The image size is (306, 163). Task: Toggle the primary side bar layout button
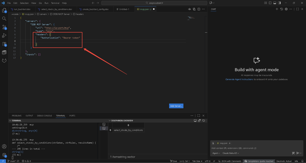click(x=270, y=3)
